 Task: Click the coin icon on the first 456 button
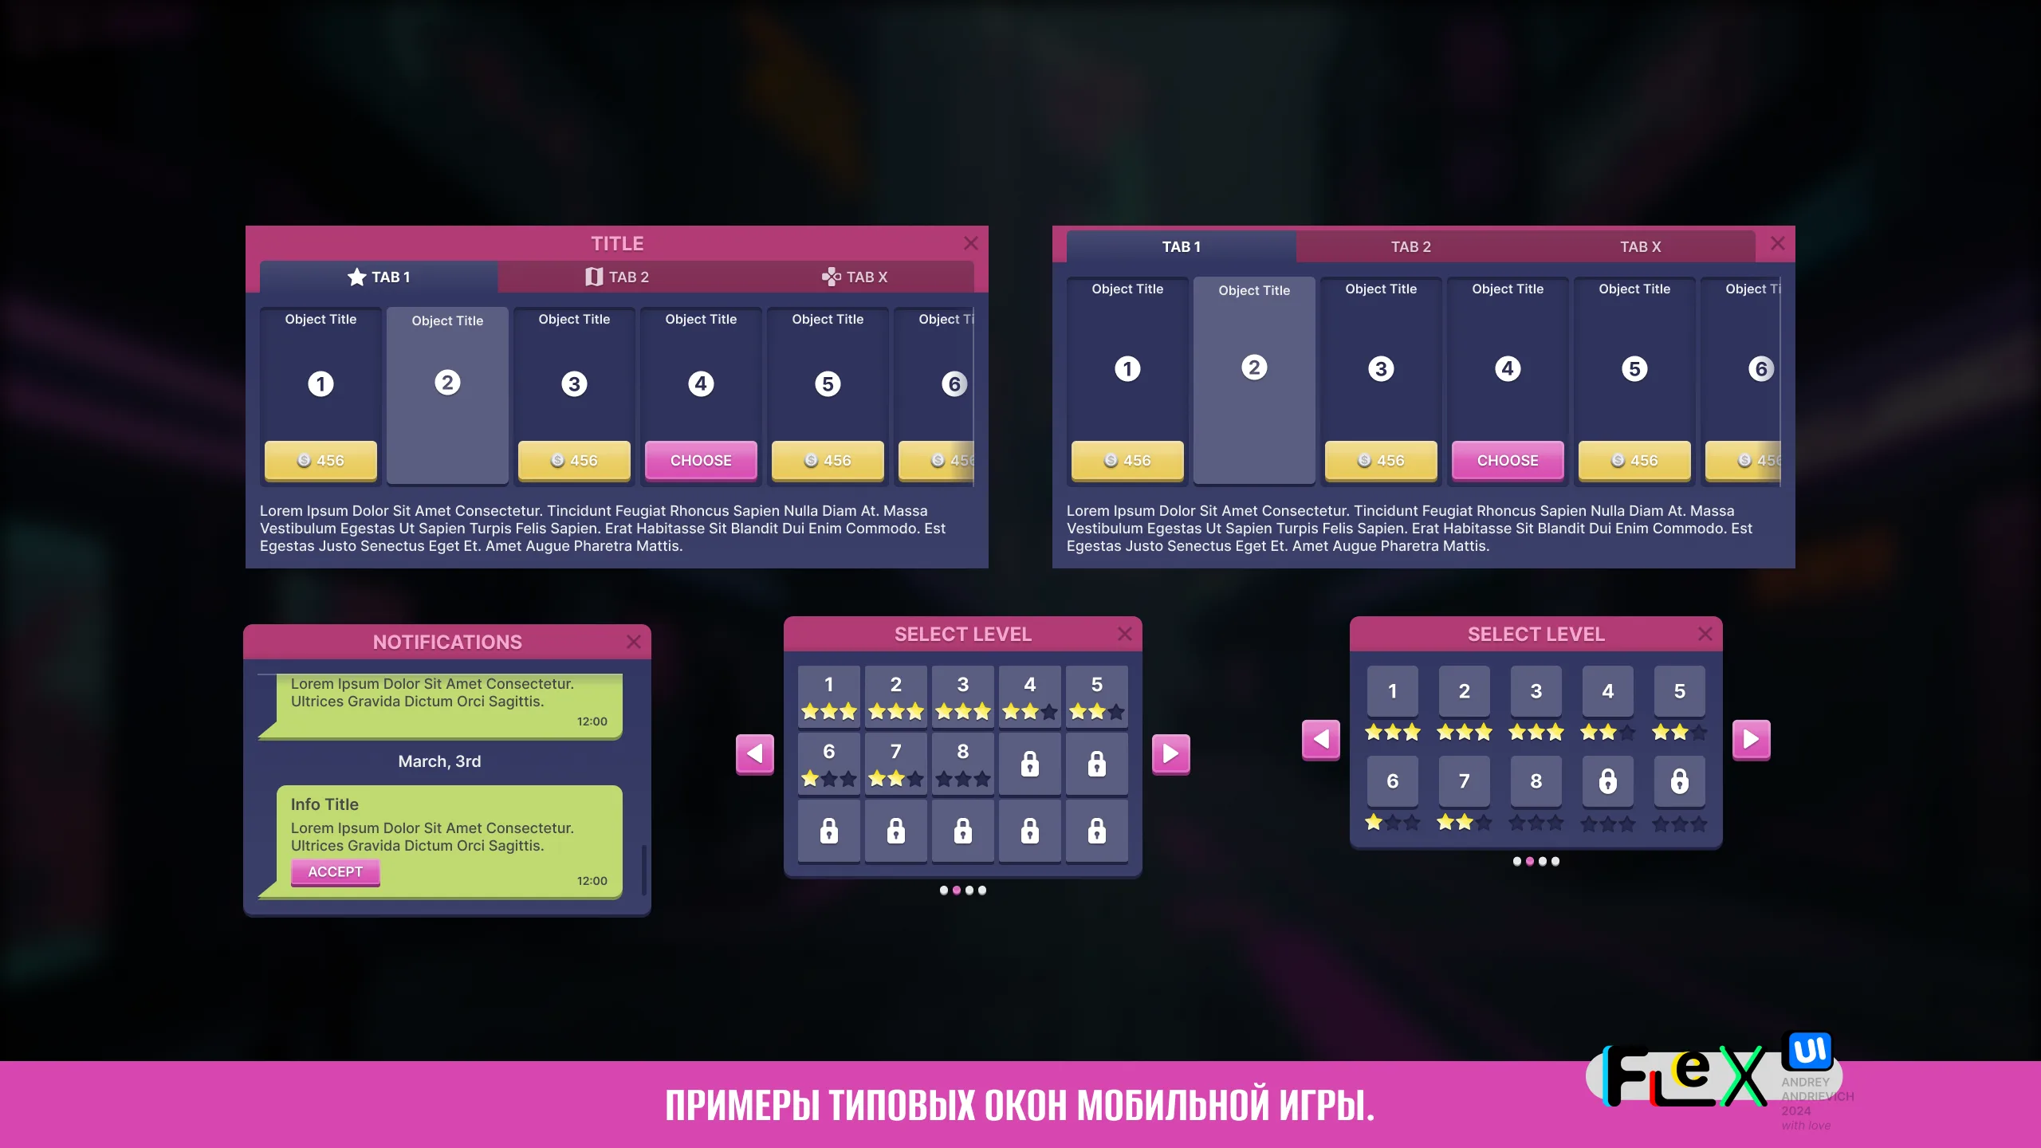304,460
